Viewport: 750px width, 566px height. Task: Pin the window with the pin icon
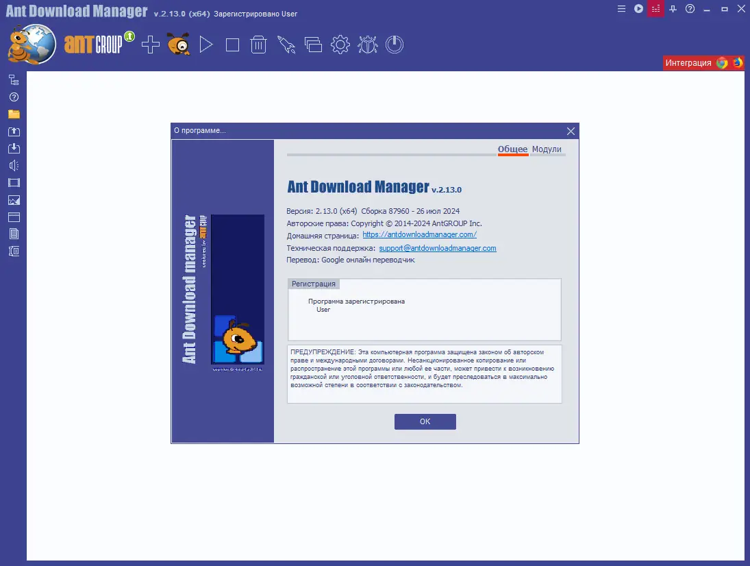(673, 10)
